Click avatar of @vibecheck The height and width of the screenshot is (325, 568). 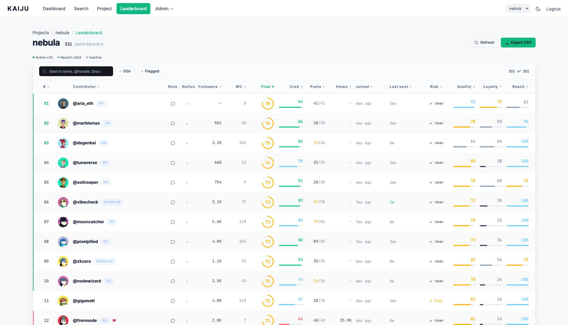63,202
